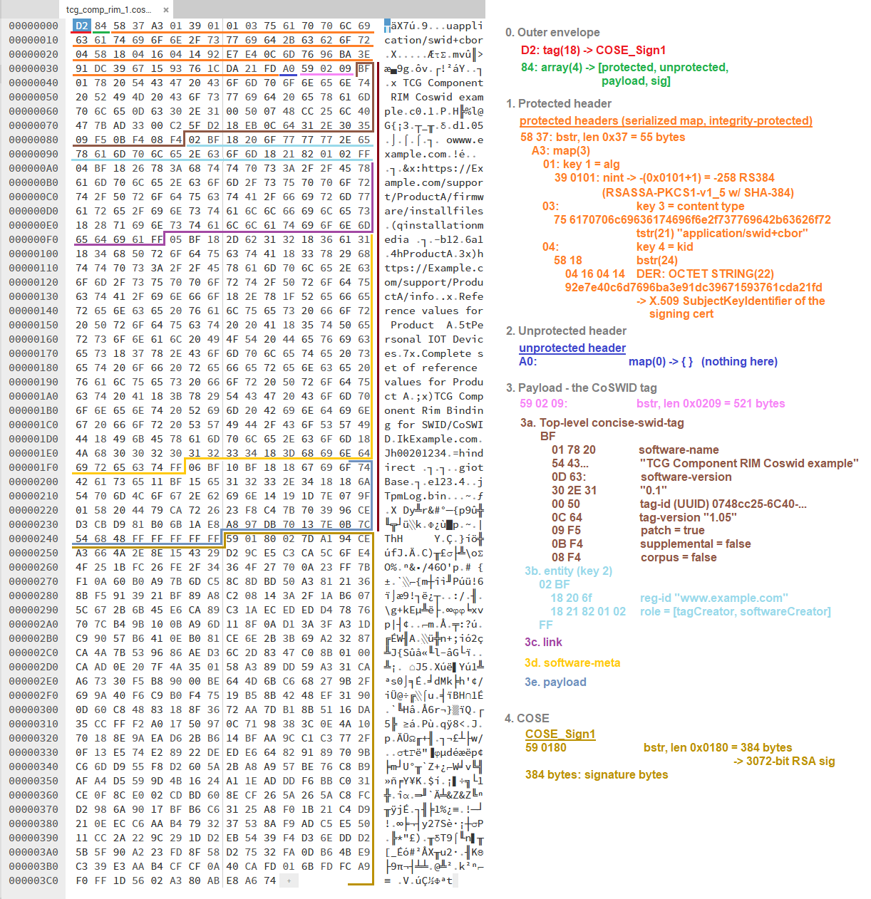Screen dimensions: 871x899
Task: Click the 'corpus = false' annotation
Action: (679, 557)
